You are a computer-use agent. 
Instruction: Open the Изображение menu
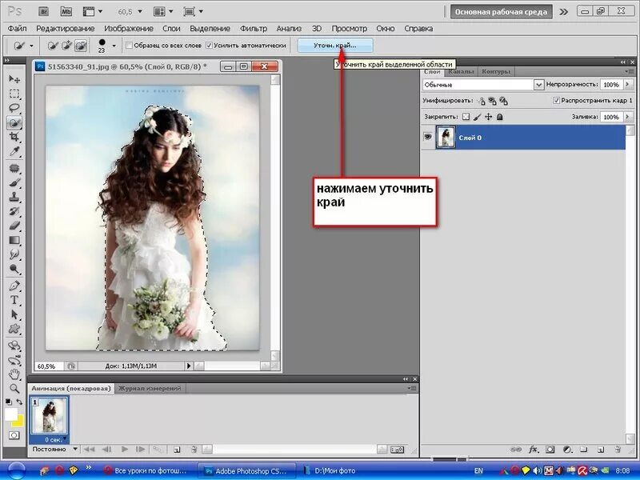129,29
